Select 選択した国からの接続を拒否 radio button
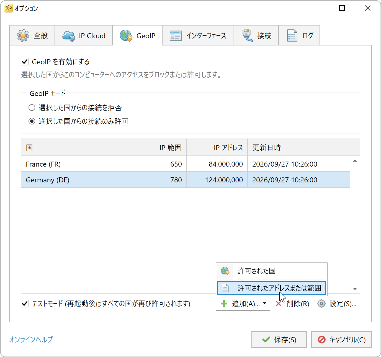381x357 pixels. 32,108
